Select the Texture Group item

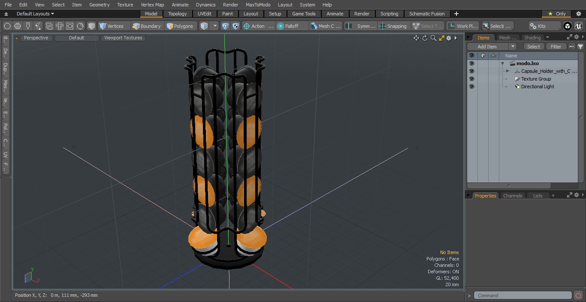coord(536,79)
